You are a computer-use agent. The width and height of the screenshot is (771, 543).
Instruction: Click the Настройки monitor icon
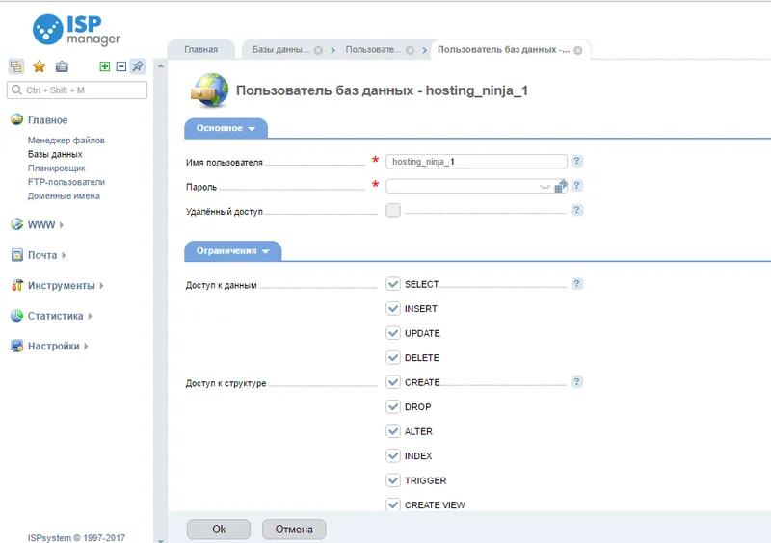pyautogui.click(x=16, y=346)
